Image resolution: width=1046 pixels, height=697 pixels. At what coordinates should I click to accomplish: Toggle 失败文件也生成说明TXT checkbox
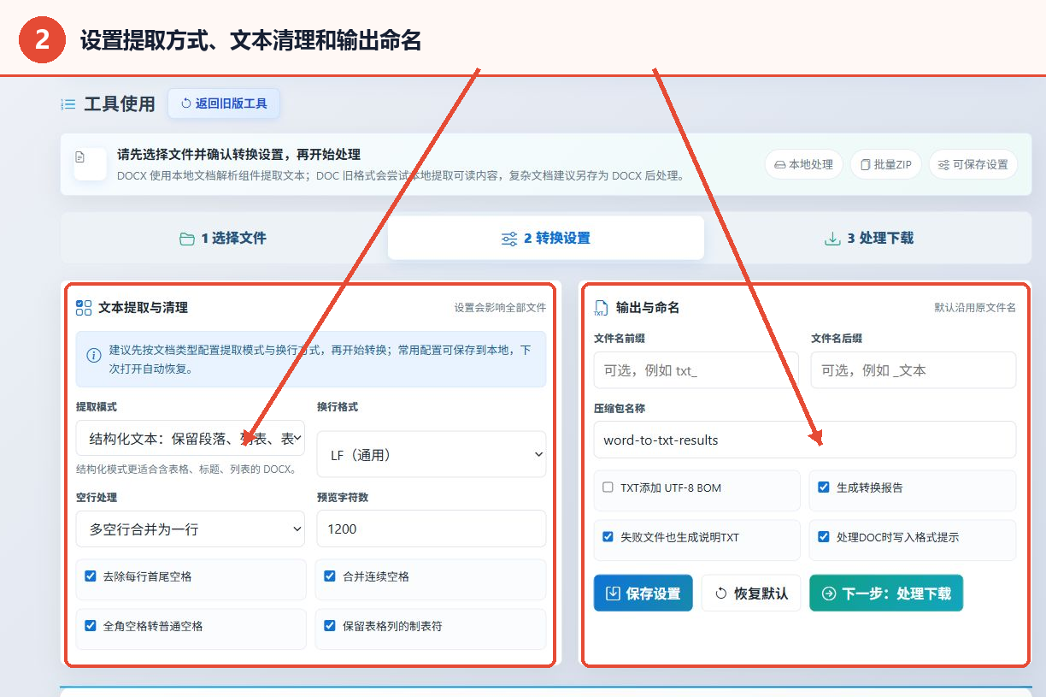click(x=608, y=537)
